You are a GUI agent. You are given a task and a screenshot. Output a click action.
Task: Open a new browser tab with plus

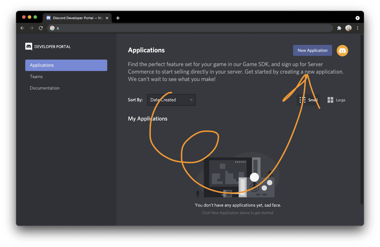[x=118, y=18]
